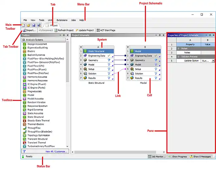Select Setup cell in Modal system B
The width and height of the screenshot is (216, 171).
point(145,69)
